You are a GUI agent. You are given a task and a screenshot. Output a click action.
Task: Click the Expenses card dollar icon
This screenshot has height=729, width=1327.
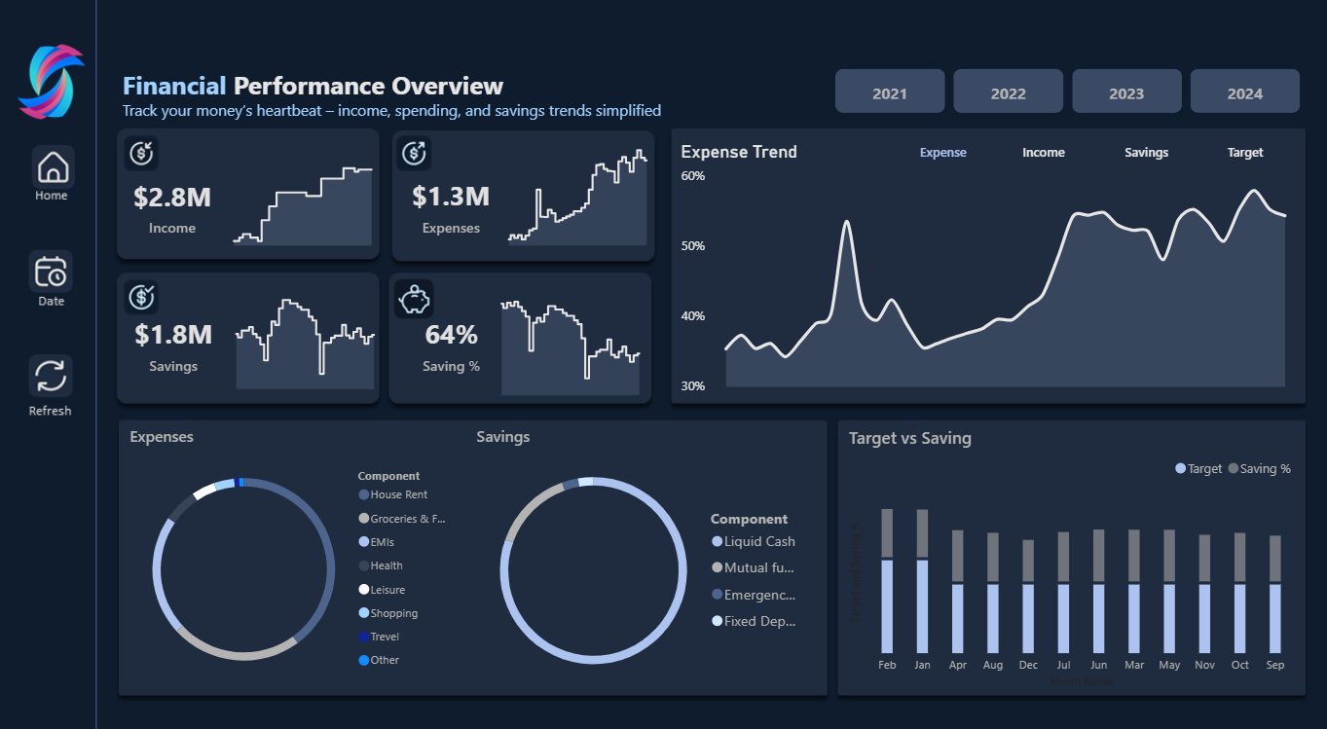pyautogui.click(x=416, y=152)
